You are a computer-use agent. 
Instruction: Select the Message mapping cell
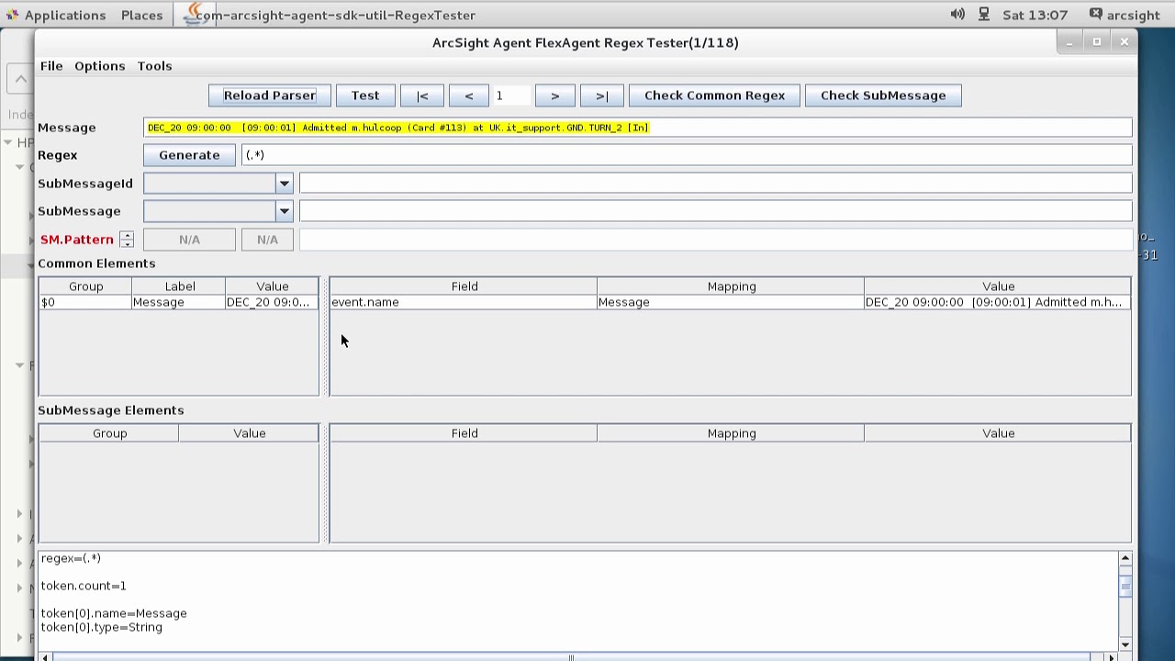click(731, 302)
